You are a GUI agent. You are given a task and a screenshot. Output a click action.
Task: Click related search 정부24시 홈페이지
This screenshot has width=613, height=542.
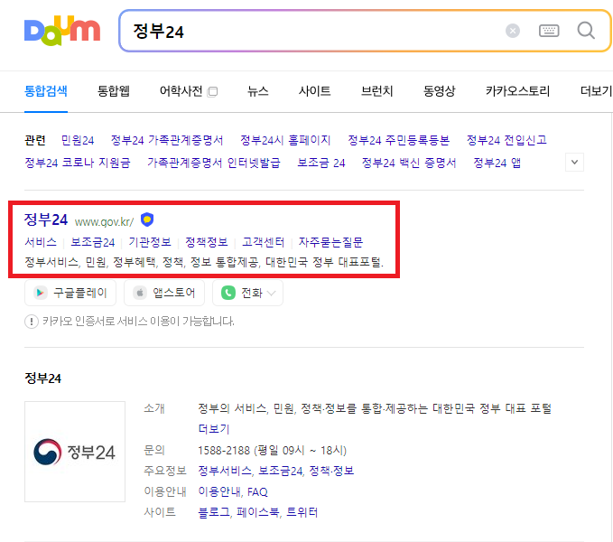[285, 140]
